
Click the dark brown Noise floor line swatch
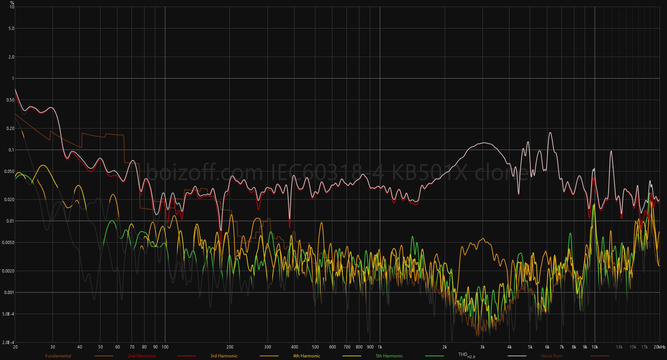[600, 356]
